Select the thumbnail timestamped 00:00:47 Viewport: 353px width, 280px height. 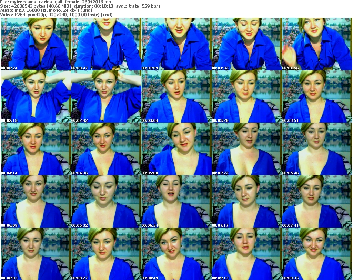click(106, 44)
